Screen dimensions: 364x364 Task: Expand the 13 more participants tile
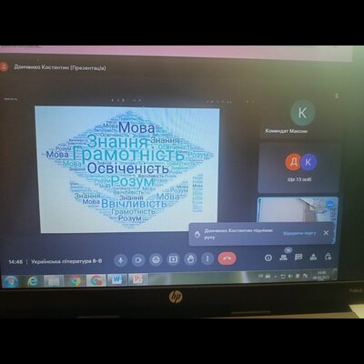click(x=298, y=168)
